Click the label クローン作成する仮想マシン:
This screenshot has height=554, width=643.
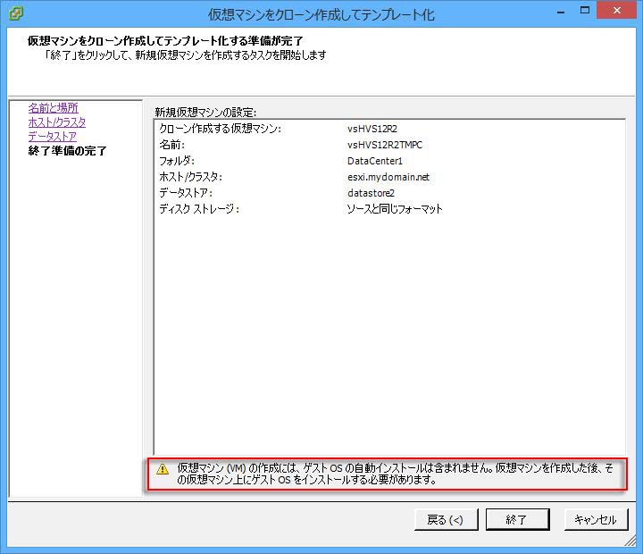pyautogui.click(x=221, y=129)
